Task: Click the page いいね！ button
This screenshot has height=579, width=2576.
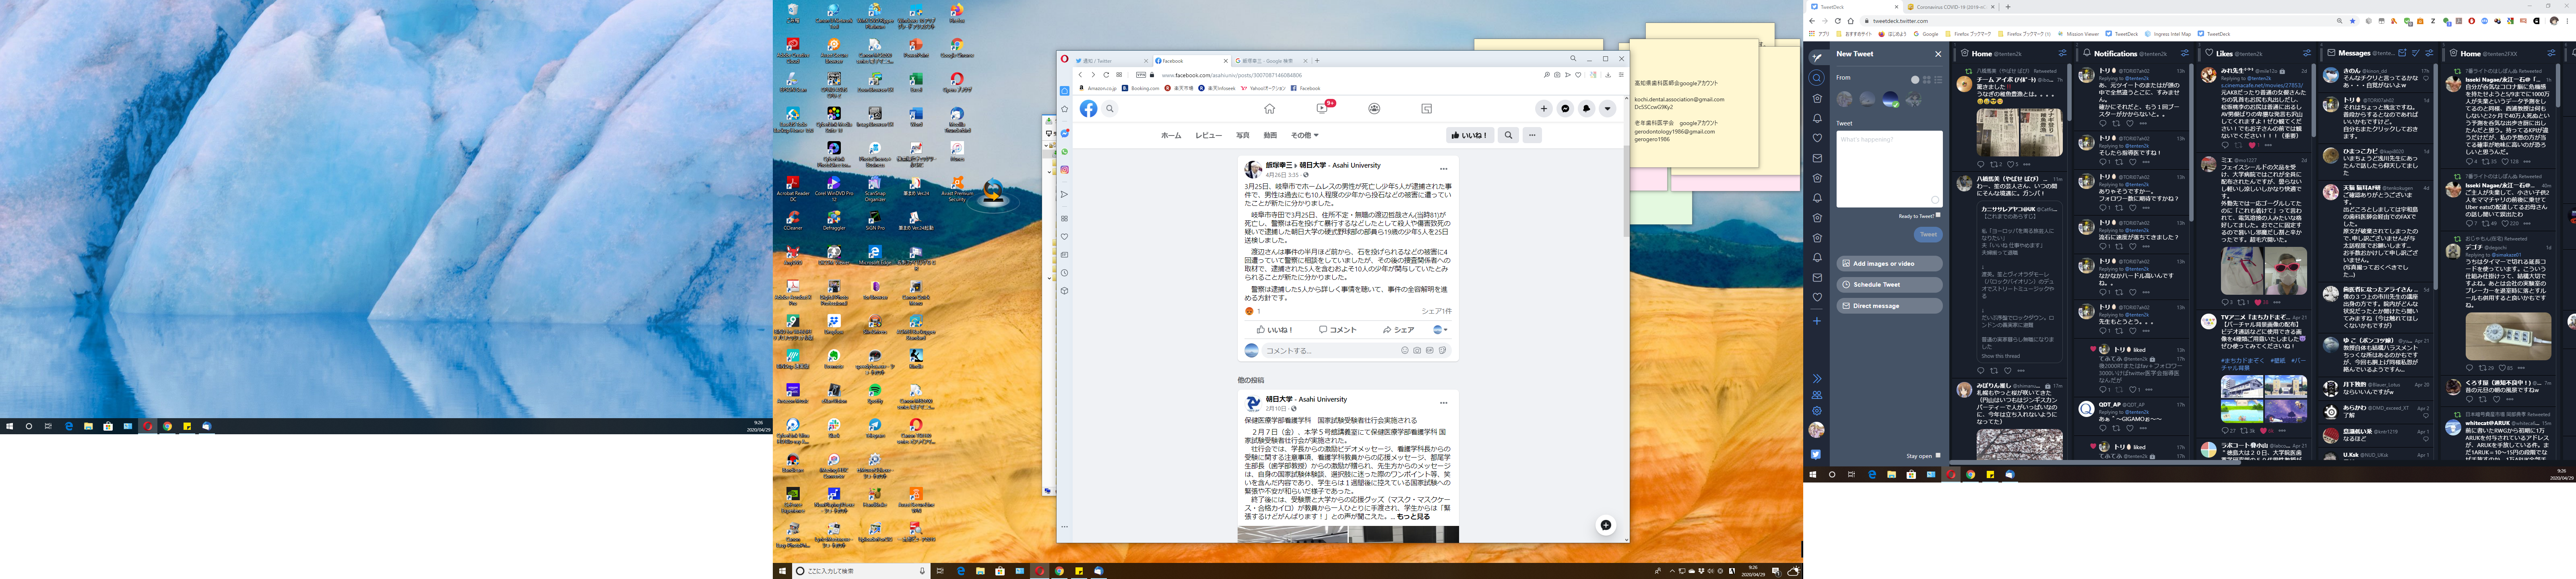Action: tap(1469, 135)
